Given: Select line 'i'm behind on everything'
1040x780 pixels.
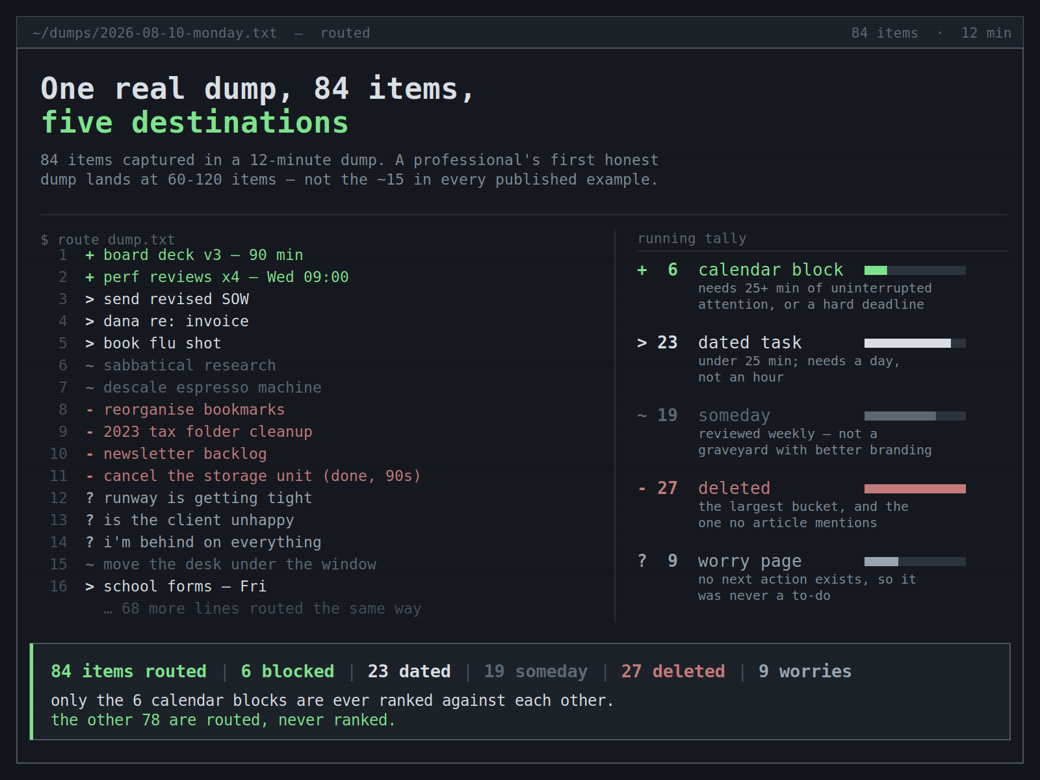Looking at the screenshot, I should tap(213, 542).
